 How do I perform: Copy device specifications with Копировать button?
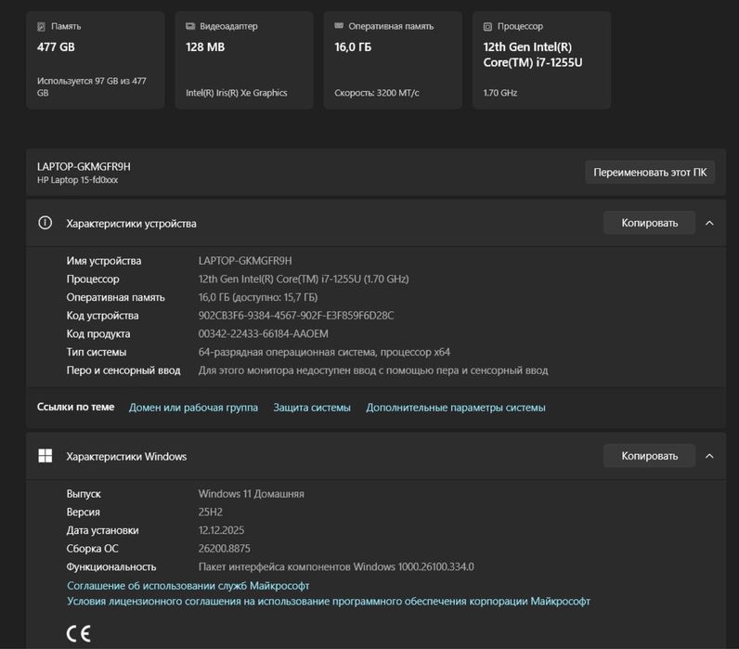pyautogui.click(x=650, y=223)
